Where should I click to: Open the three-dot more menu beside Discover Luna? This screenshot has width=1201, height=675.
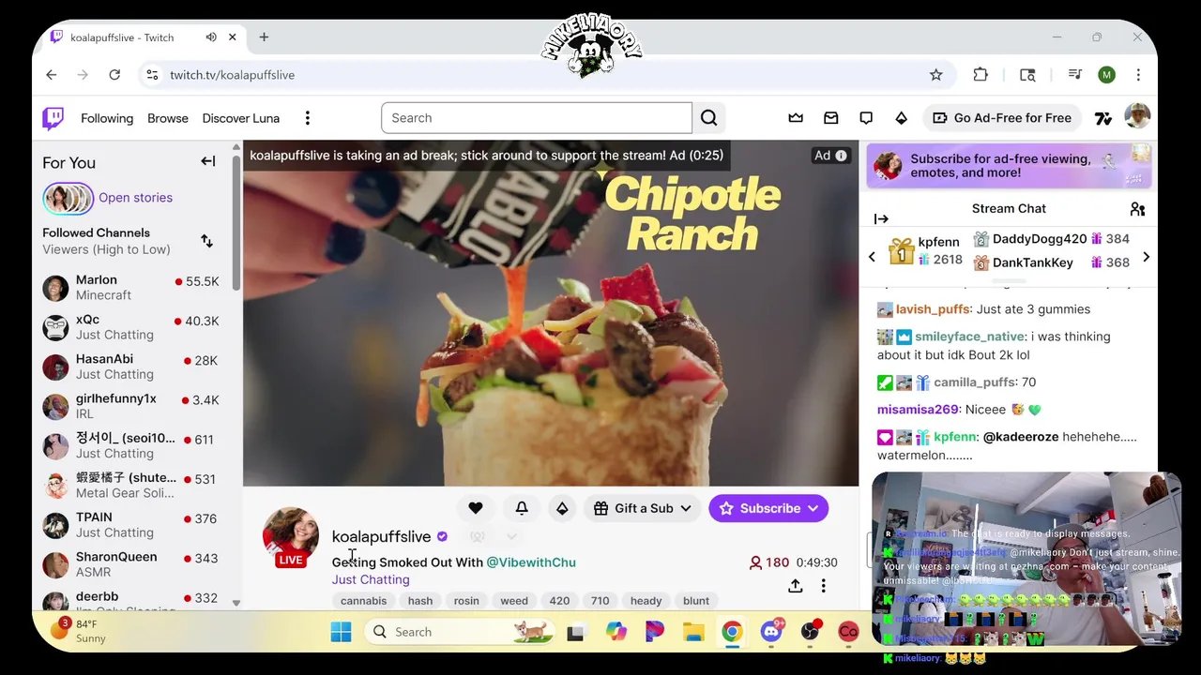[307, 118]
